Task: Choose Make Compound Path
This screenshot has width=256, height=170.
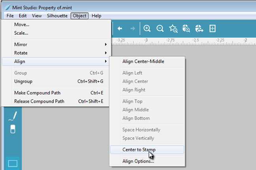Action: click(x=56, y=93)
